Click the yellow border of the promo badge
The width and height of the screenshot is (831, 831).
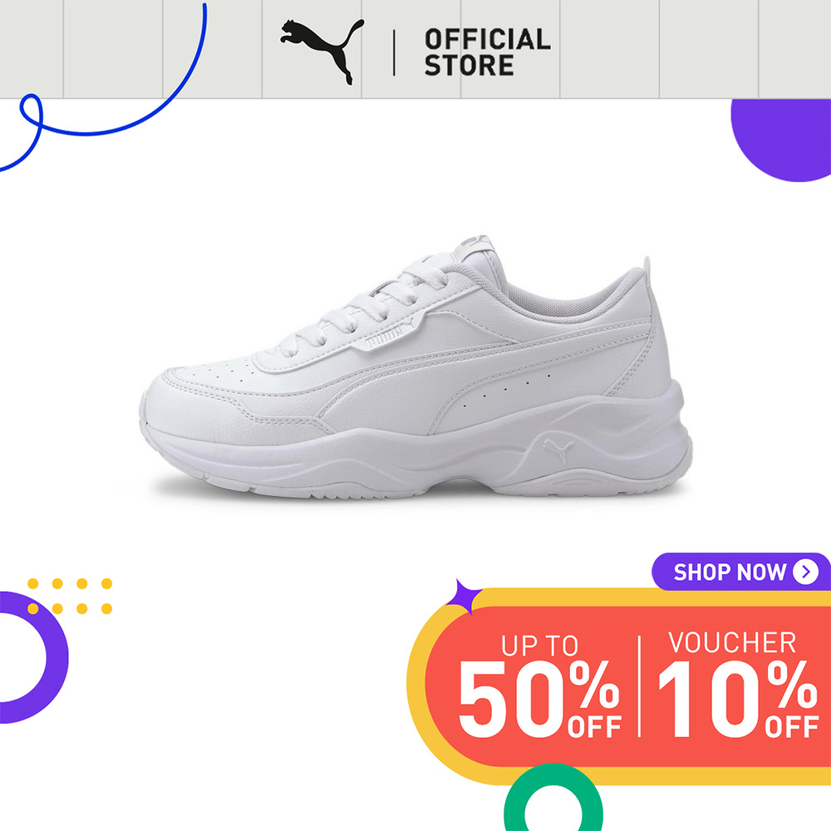pos(618,597)
